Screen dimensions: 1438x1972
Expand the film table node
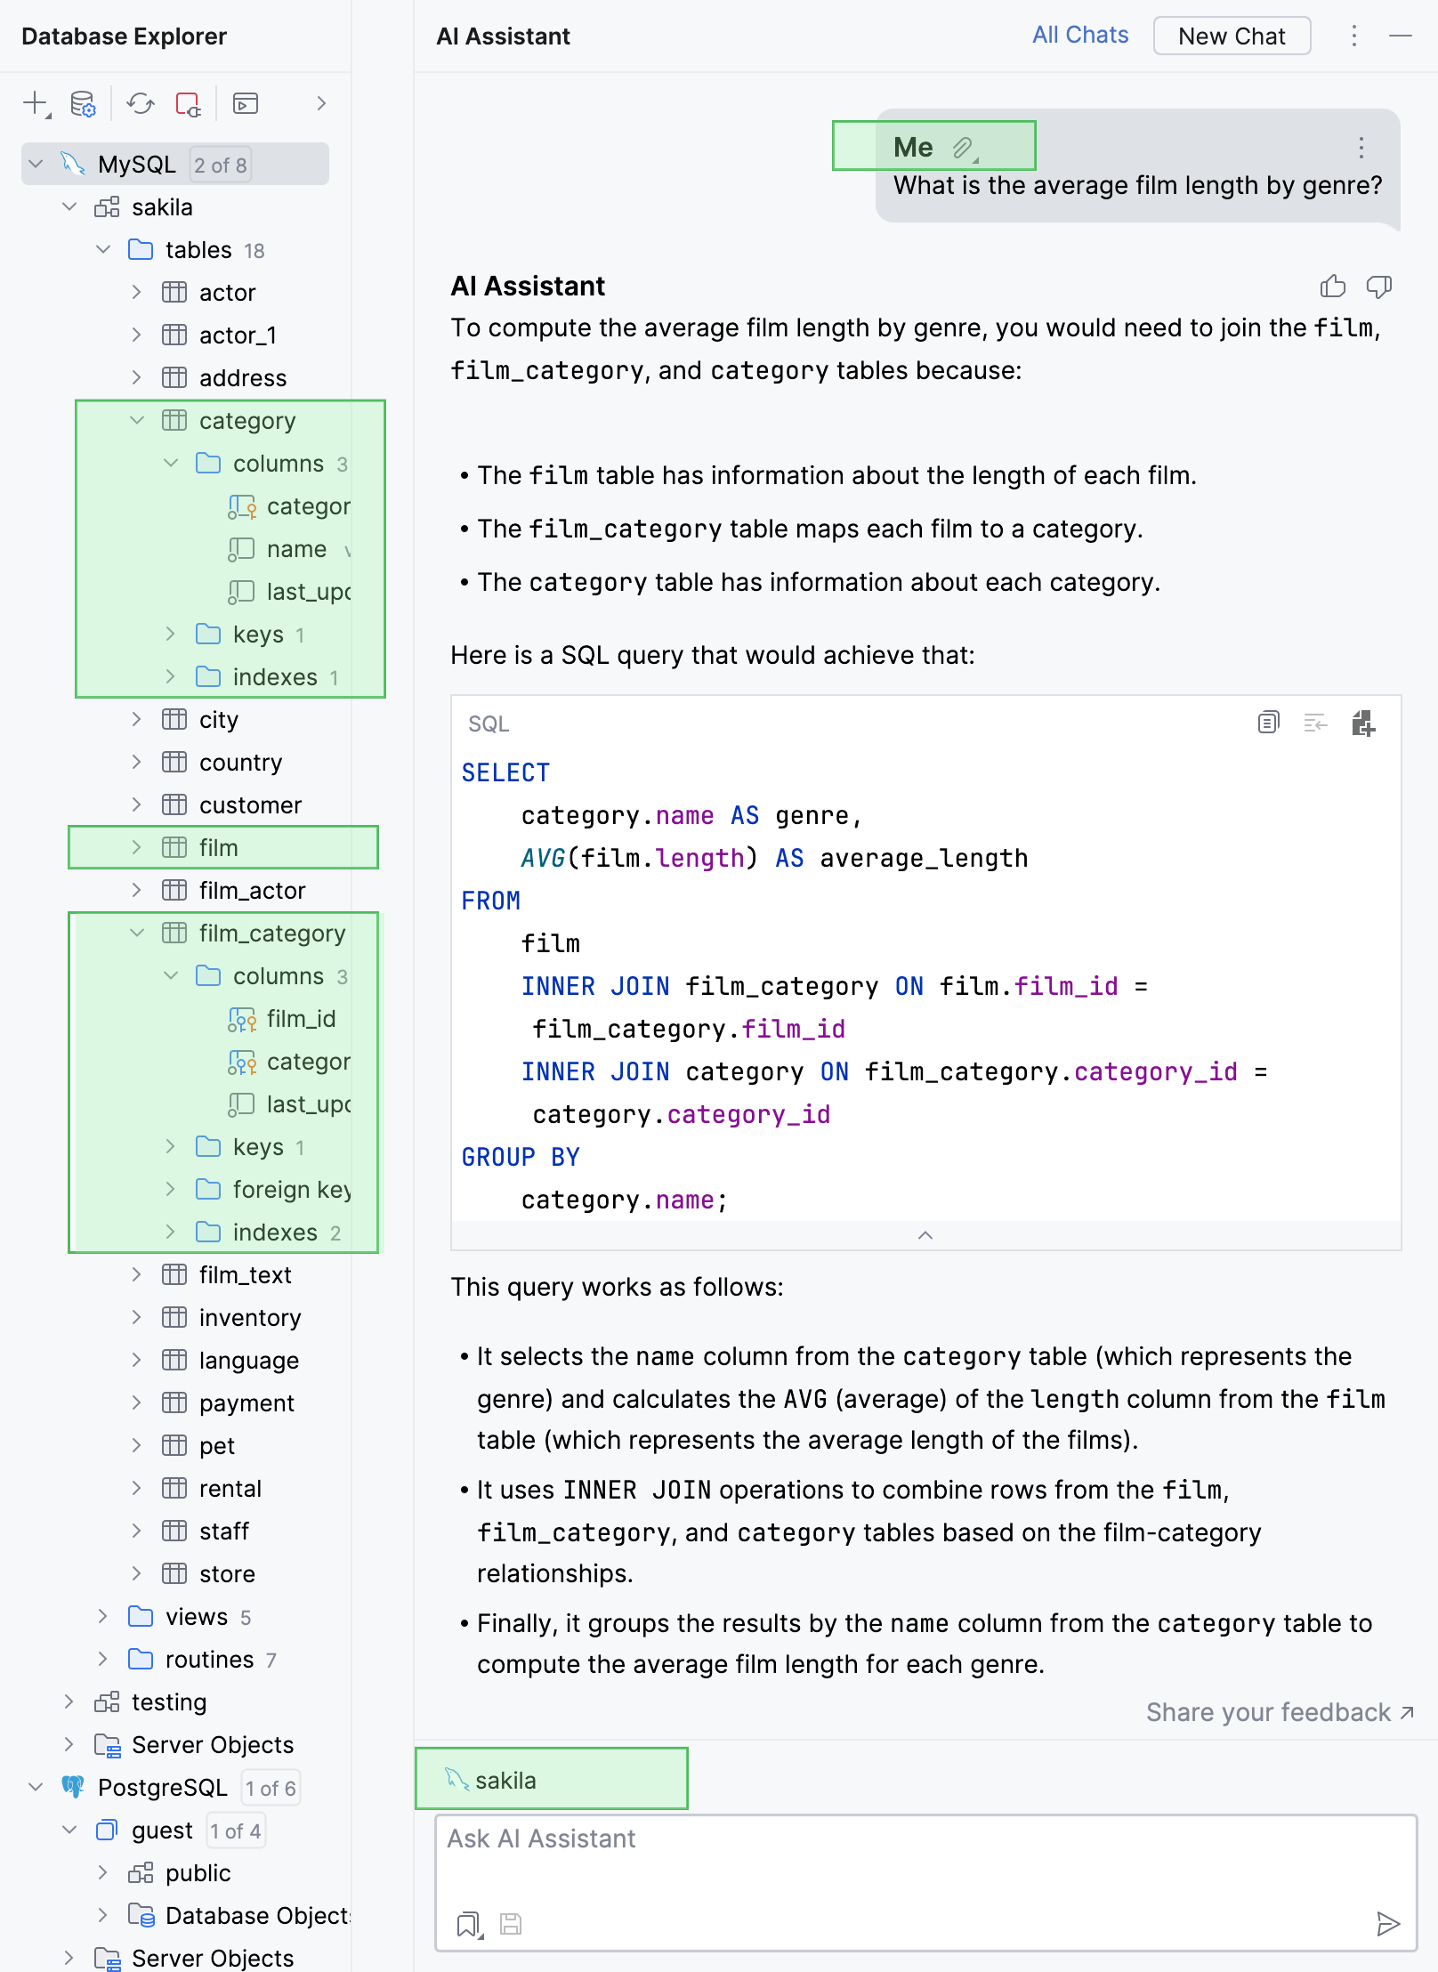tap(136, 848)
